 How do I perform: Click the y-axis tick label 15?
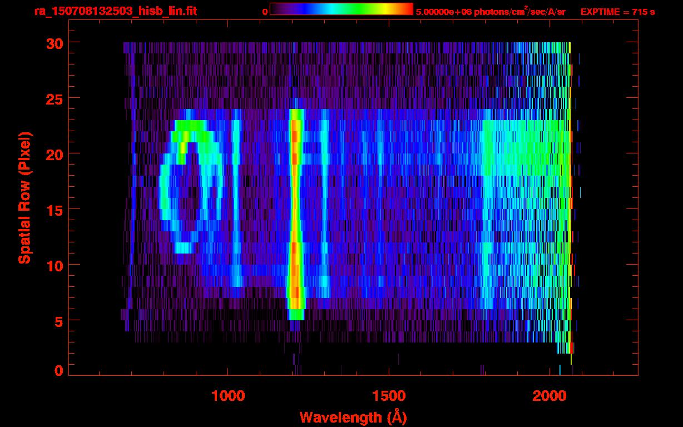(54, 210)
